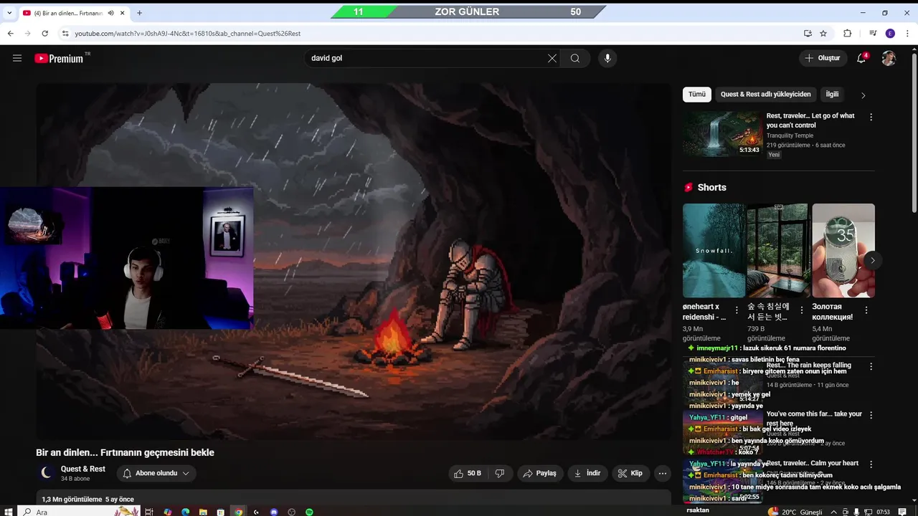Show hidden system tray icons chevron
The height and width of the screenshot is (516, 918).
click(x=833, y=512)
